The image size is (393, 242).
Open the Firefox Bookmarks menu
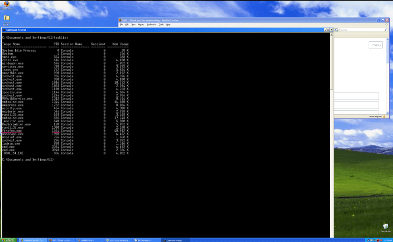152,25
